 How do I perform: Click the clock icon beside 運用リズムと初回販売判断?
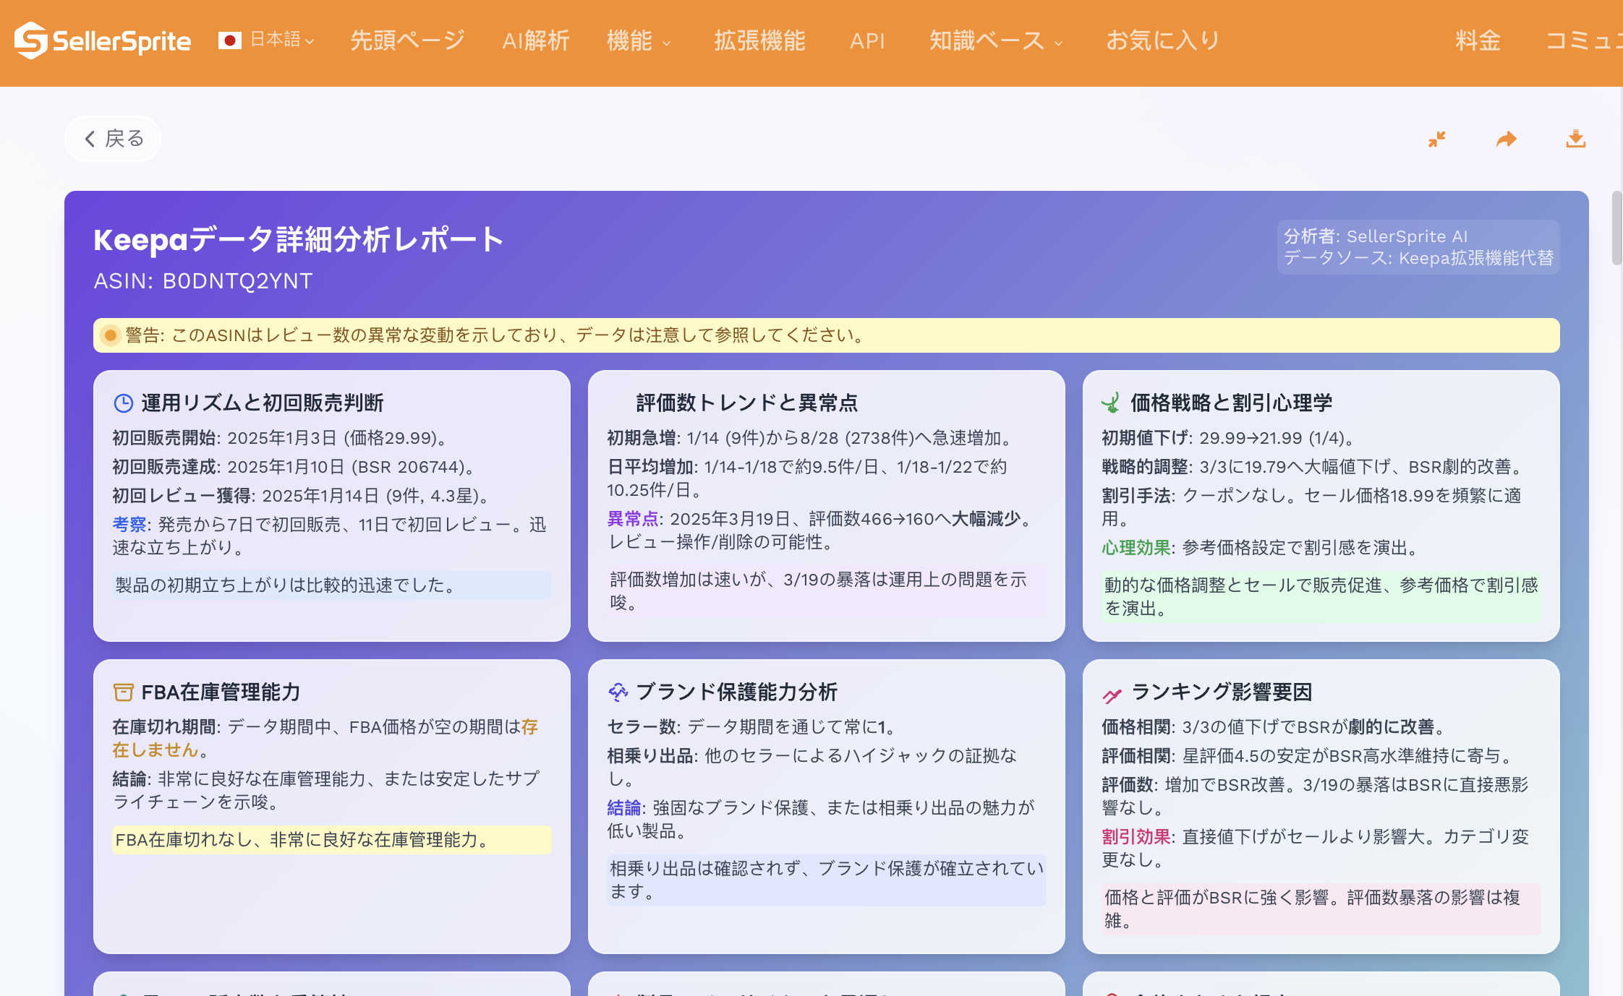[x=124, y=403]
